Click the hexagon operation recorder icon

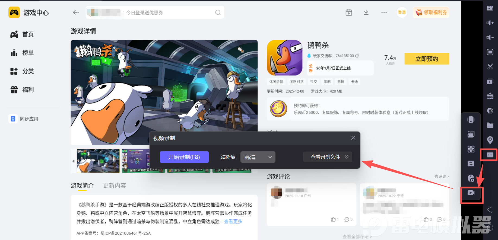pyautogui.click(x=490, y=111)
